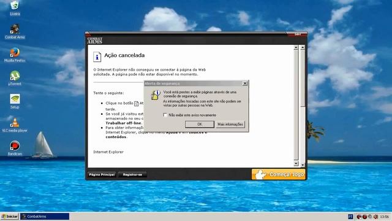The height and width of the screenshot is (221, 392).
Task: Click the 'Internet Explorer' footer text
Action: tap(108, 152)
